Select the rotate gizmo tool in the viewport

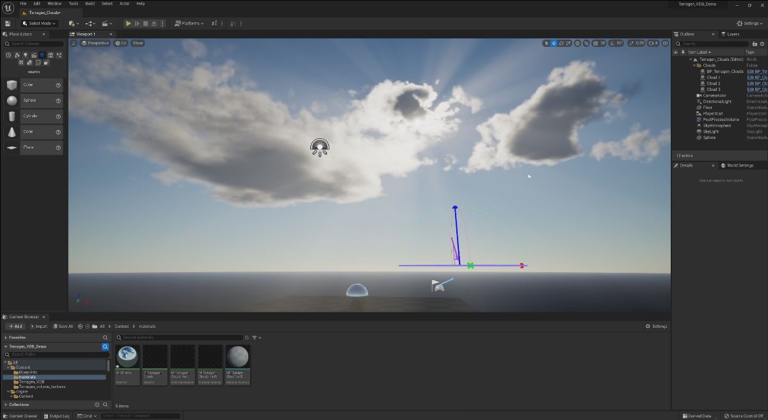[x=561, y=44]
